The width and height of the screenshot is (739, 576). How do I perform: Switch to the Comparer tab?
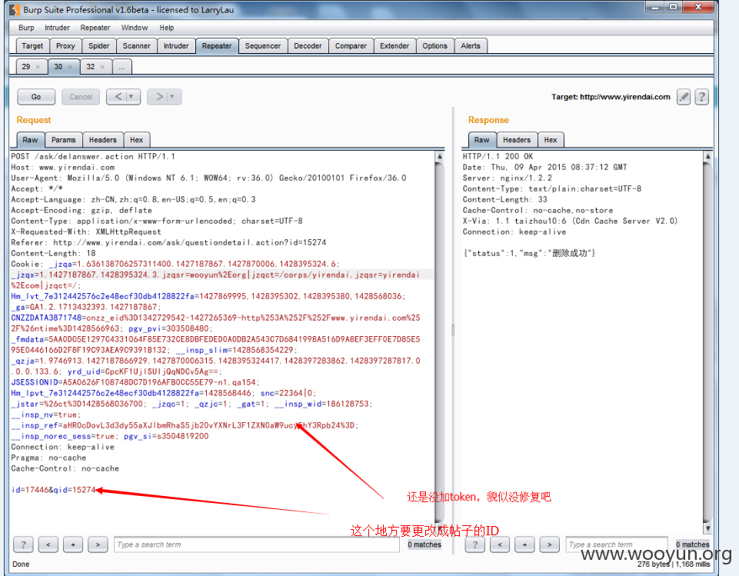pos(351,45)
